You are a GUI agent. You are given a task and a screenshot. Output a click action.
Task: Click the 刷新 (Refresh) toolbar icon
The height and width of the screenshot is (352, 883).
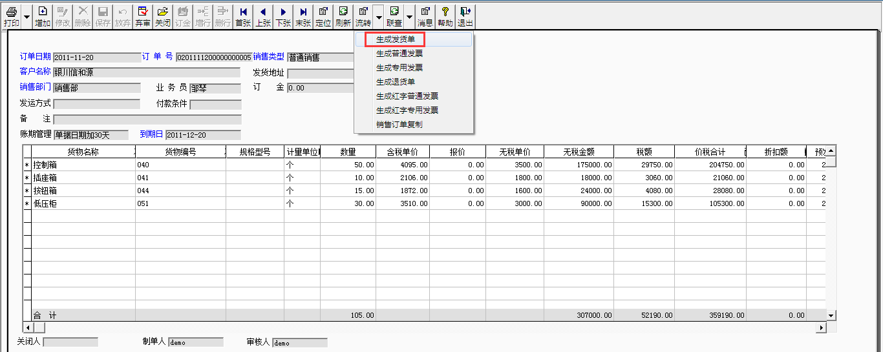coord(343,16)
